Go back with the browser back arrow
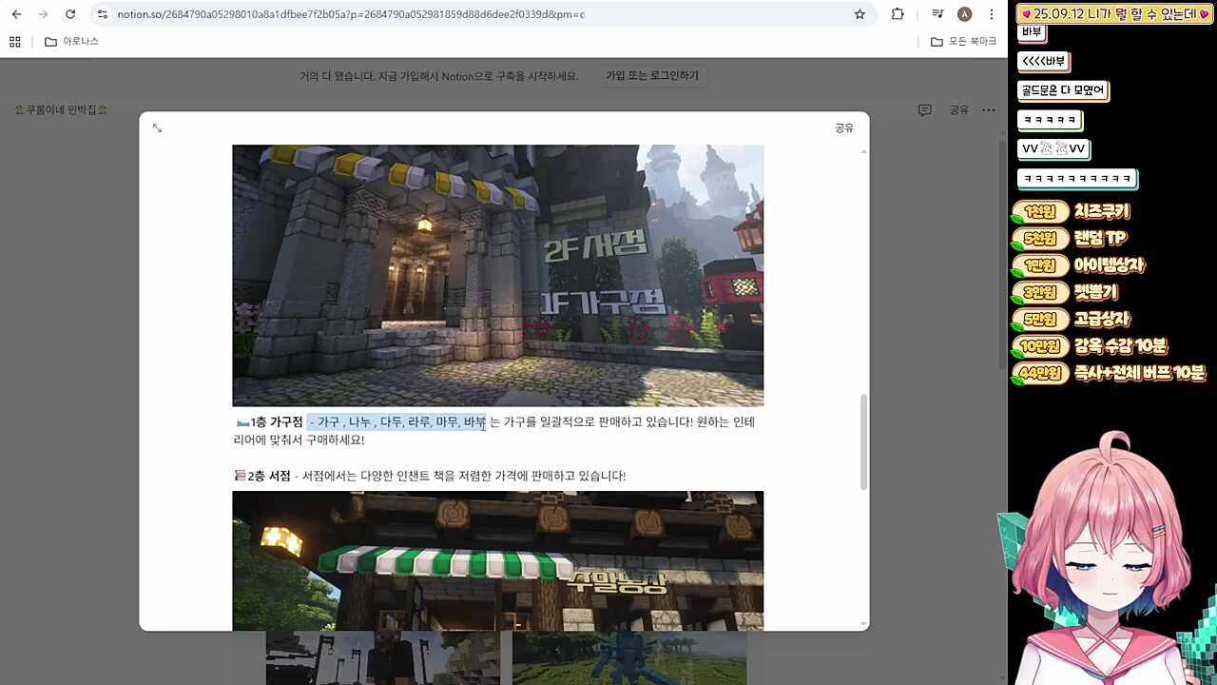This screenshot has height=685, width=1217. coord(16,14)
